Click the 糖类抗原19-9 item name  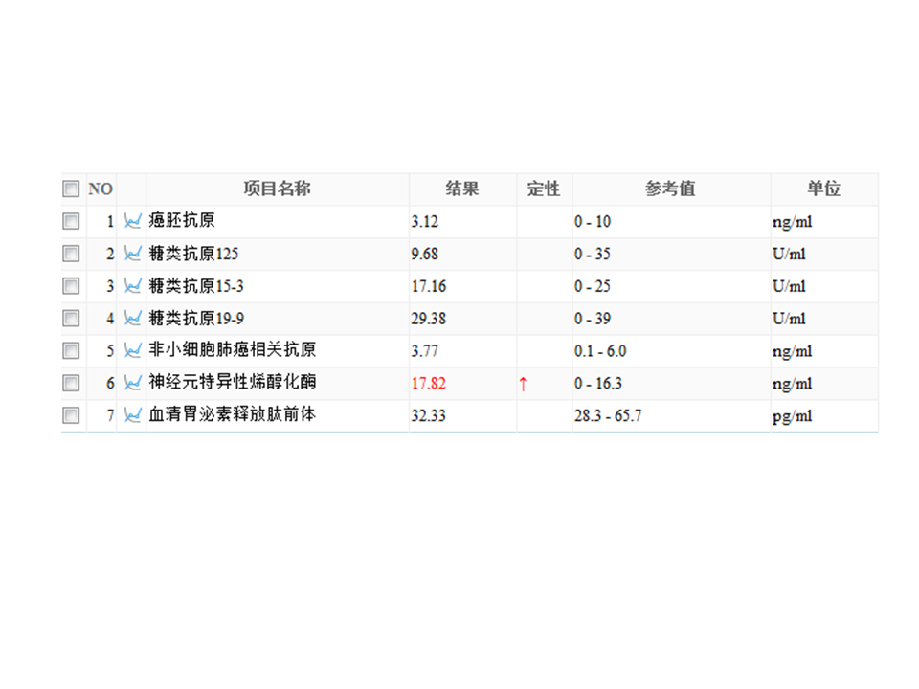tap(196, 318)
